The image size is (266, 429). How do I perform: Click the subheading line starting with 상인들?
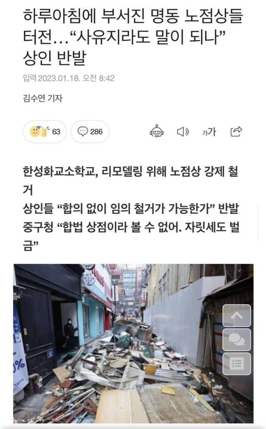pyautogui.click(x=131, y=209)
